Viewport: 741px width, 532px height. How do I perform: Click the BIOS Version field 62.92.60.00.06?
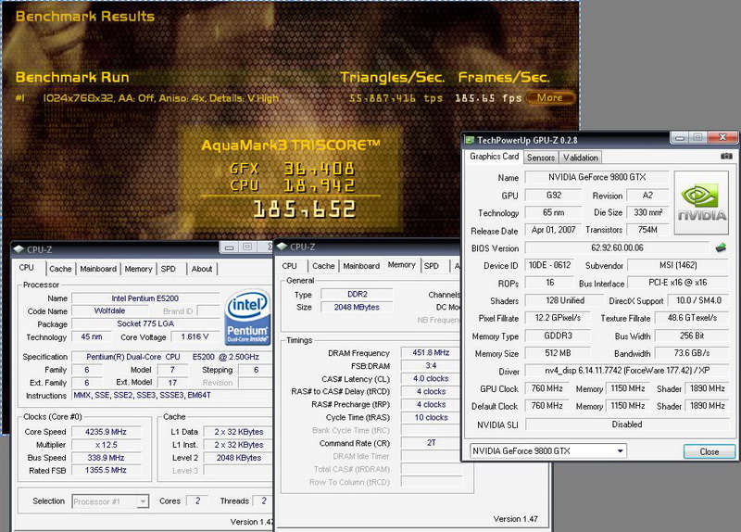pyautogui.click(x=617, y=247)
